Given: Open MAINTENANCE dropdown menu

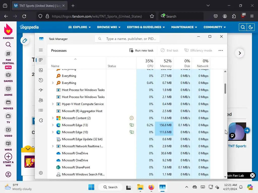Looking at the screenshot, I should pyautogui.click(x=184, y=27).
